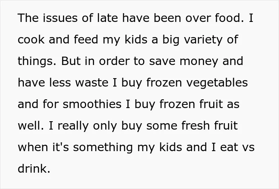Click the word "late" in the first line

point(108,18)
